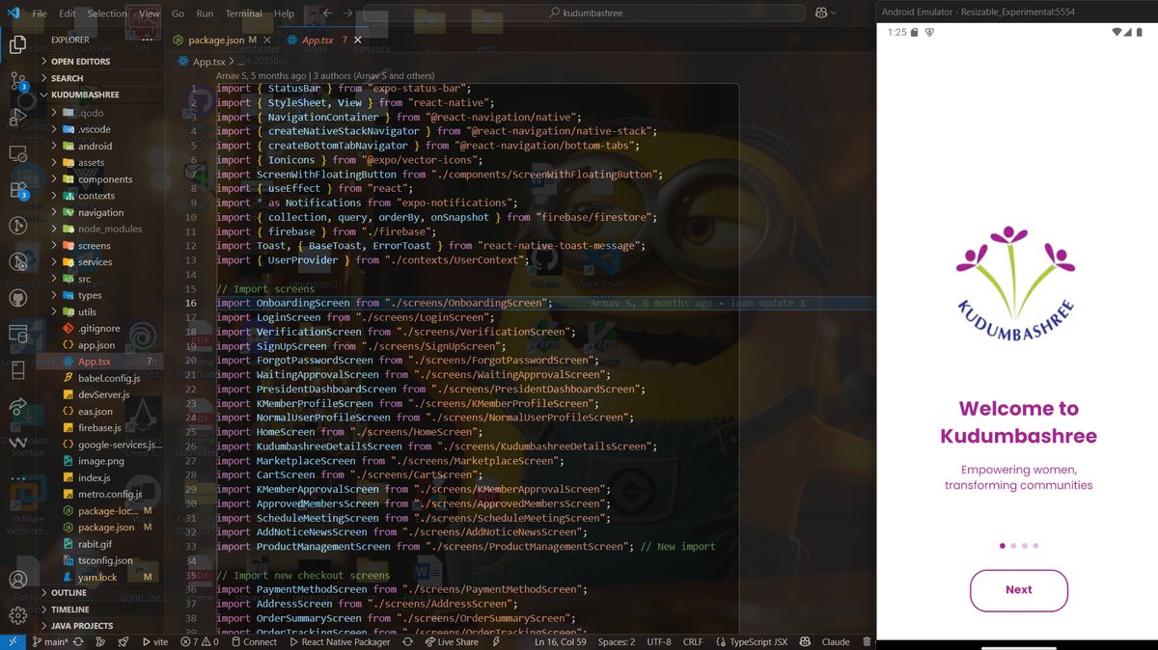Synchronize changes icon next to main branch

[80, 641]
